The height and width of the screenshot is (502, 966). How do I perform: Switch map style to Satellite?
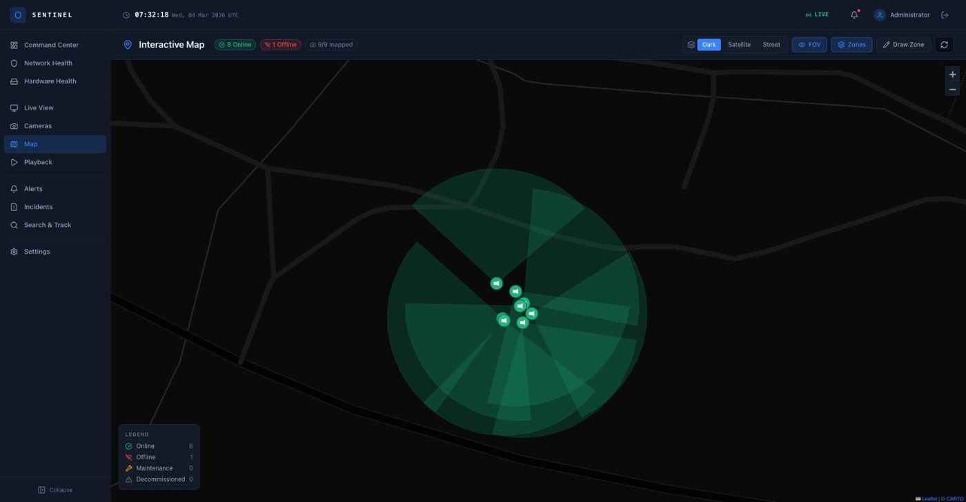[739, 45]
